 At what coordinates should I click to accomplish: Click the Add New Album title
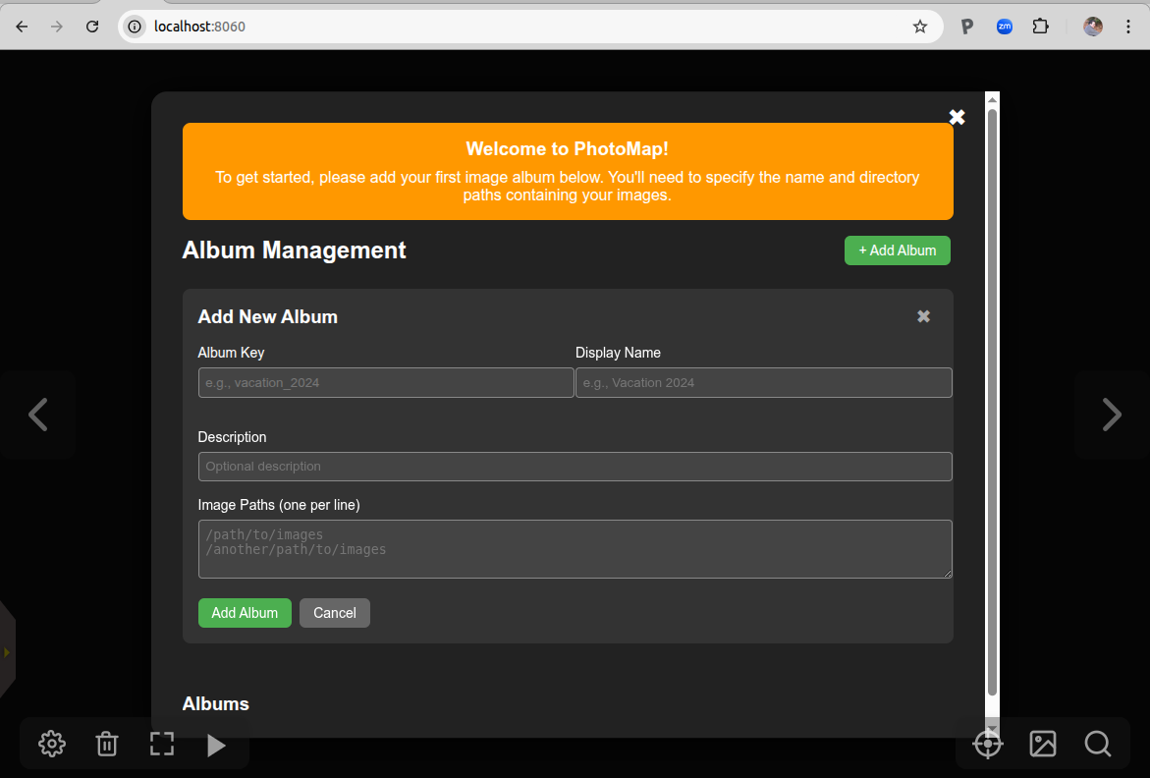coord(268,316)
